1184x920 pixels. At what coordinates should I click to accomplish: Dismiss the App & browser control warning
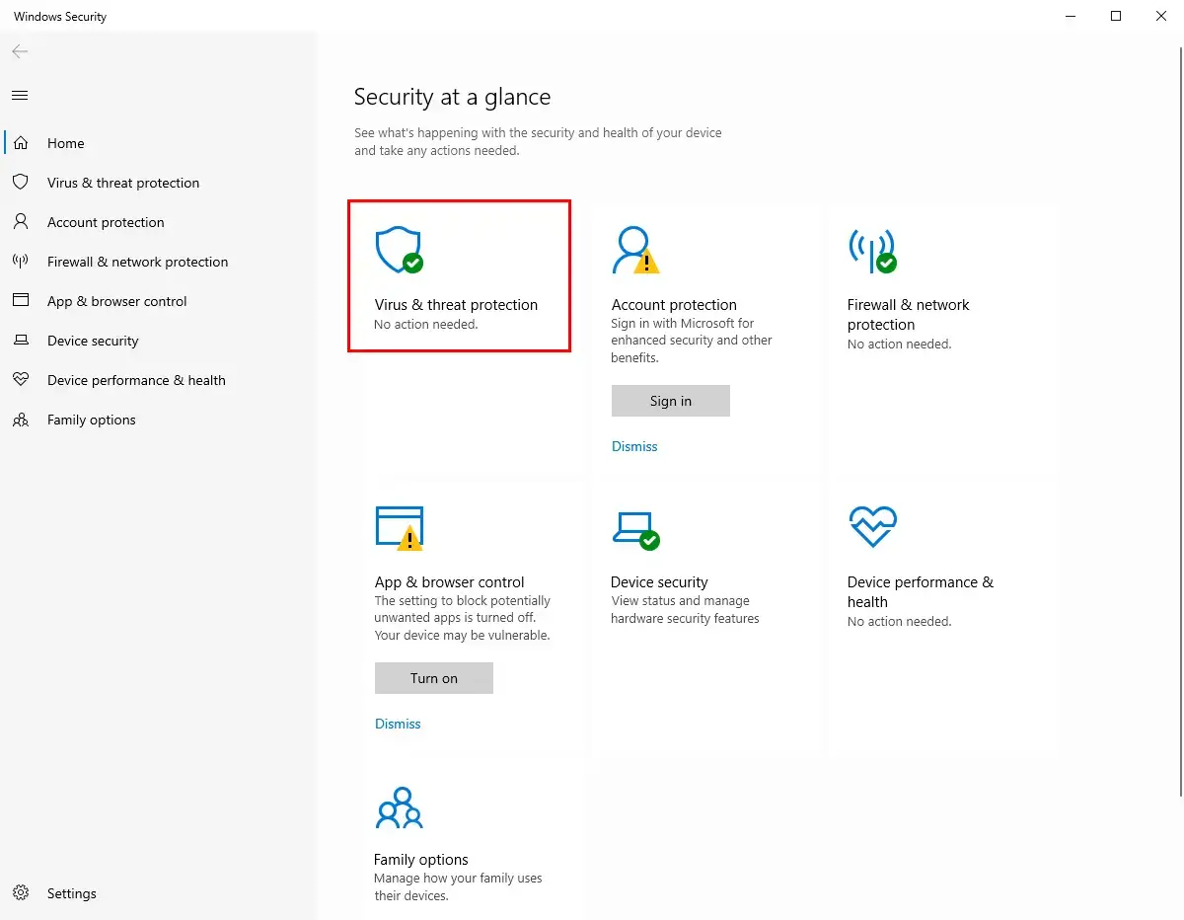[398, 724]
